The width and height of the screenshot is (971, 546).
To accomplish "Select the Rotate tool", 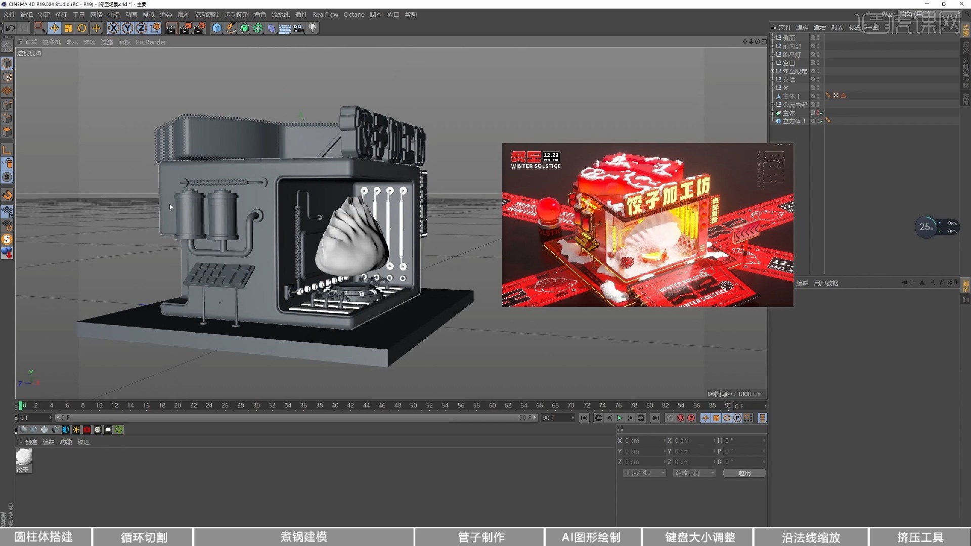I will pos(82,28).
